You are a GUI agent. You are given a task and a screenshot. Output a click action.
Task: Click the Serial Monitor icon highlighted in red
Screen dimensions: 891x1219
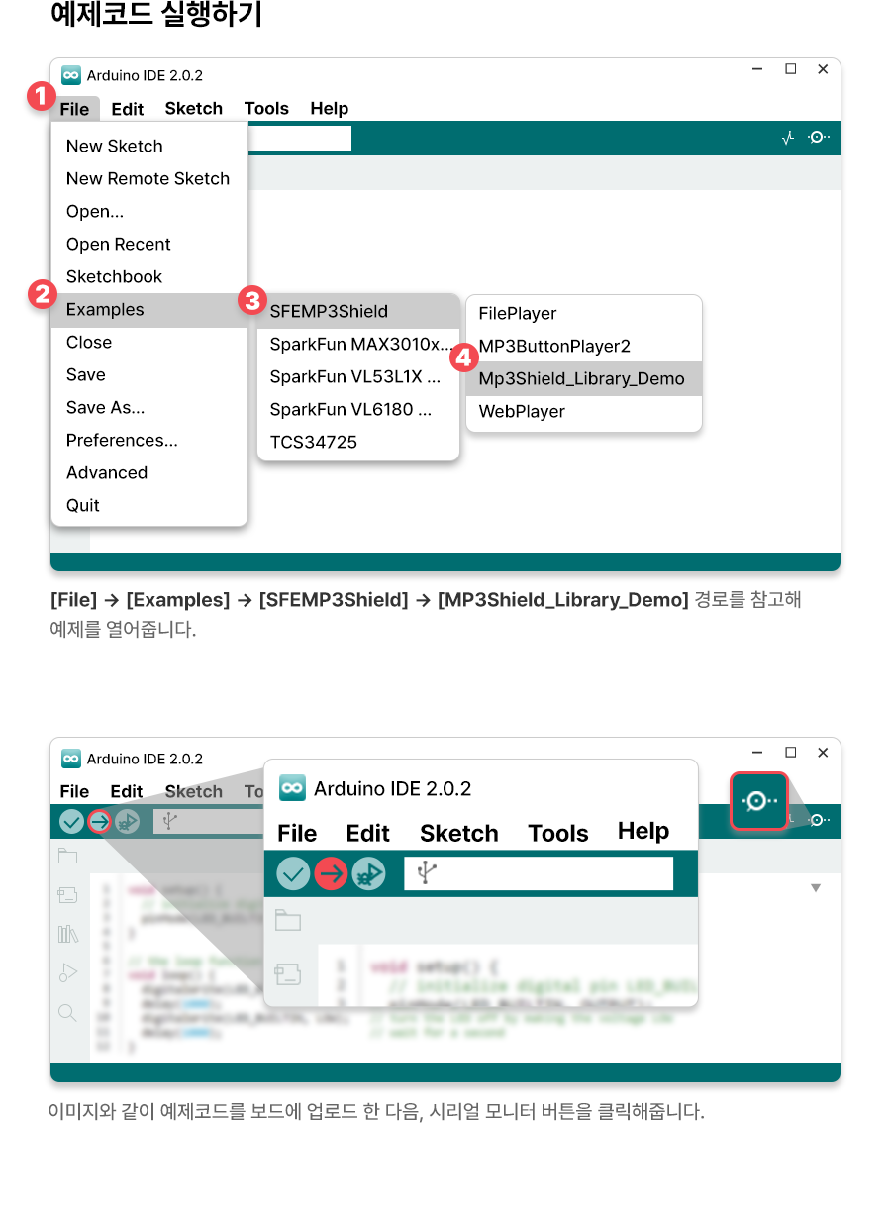(x=758, y=800)
